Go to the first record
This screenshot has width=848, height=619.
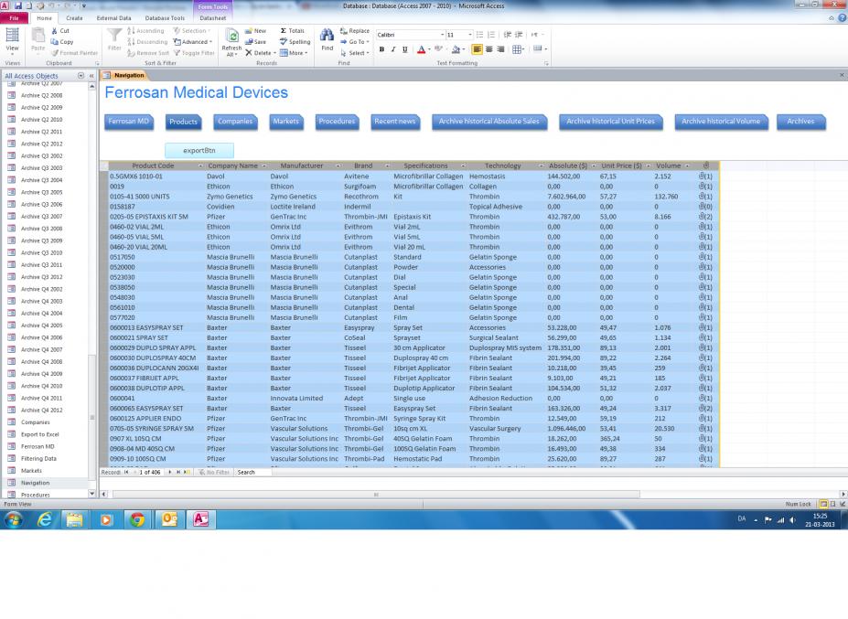[126, 472]
